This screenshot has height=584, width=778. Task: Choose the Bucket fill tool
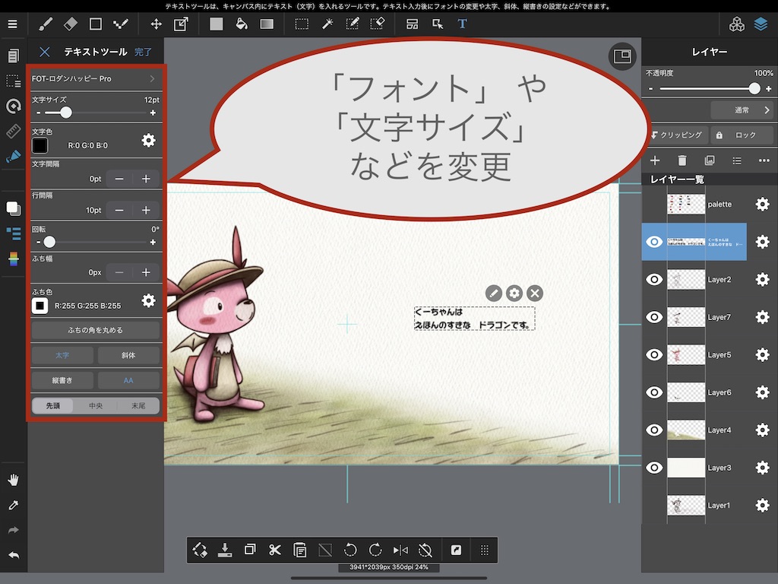click(x=242, y=24)
